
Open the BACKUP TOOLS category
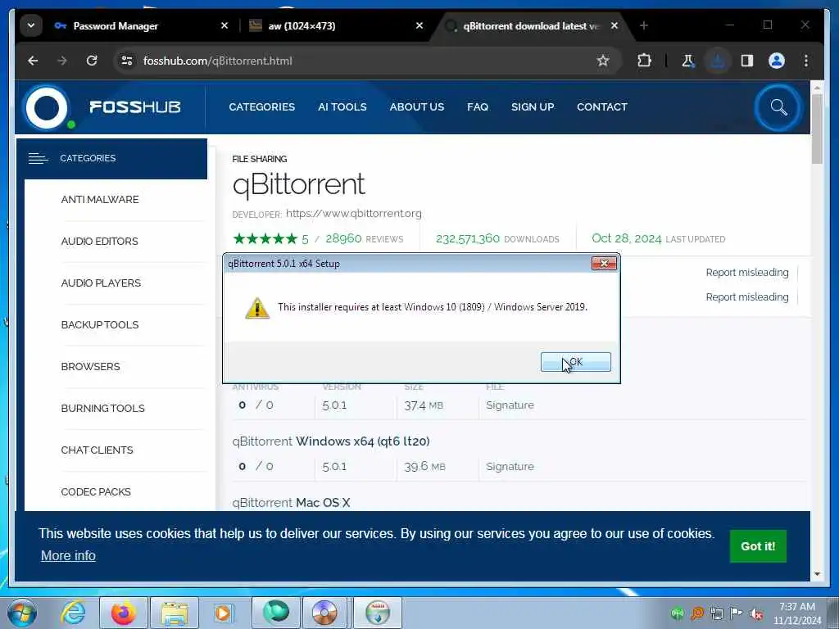click(100, 324)
